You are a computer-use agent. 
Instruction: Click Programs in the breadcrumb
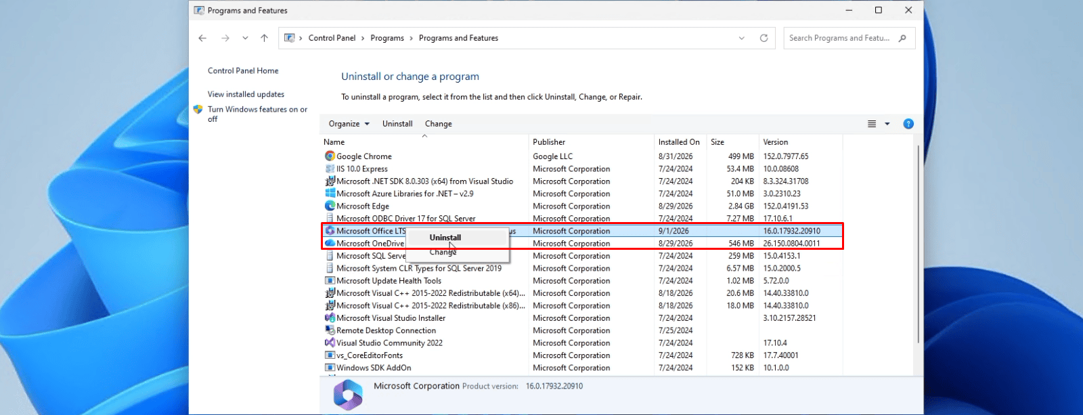[x=387, y=38]
